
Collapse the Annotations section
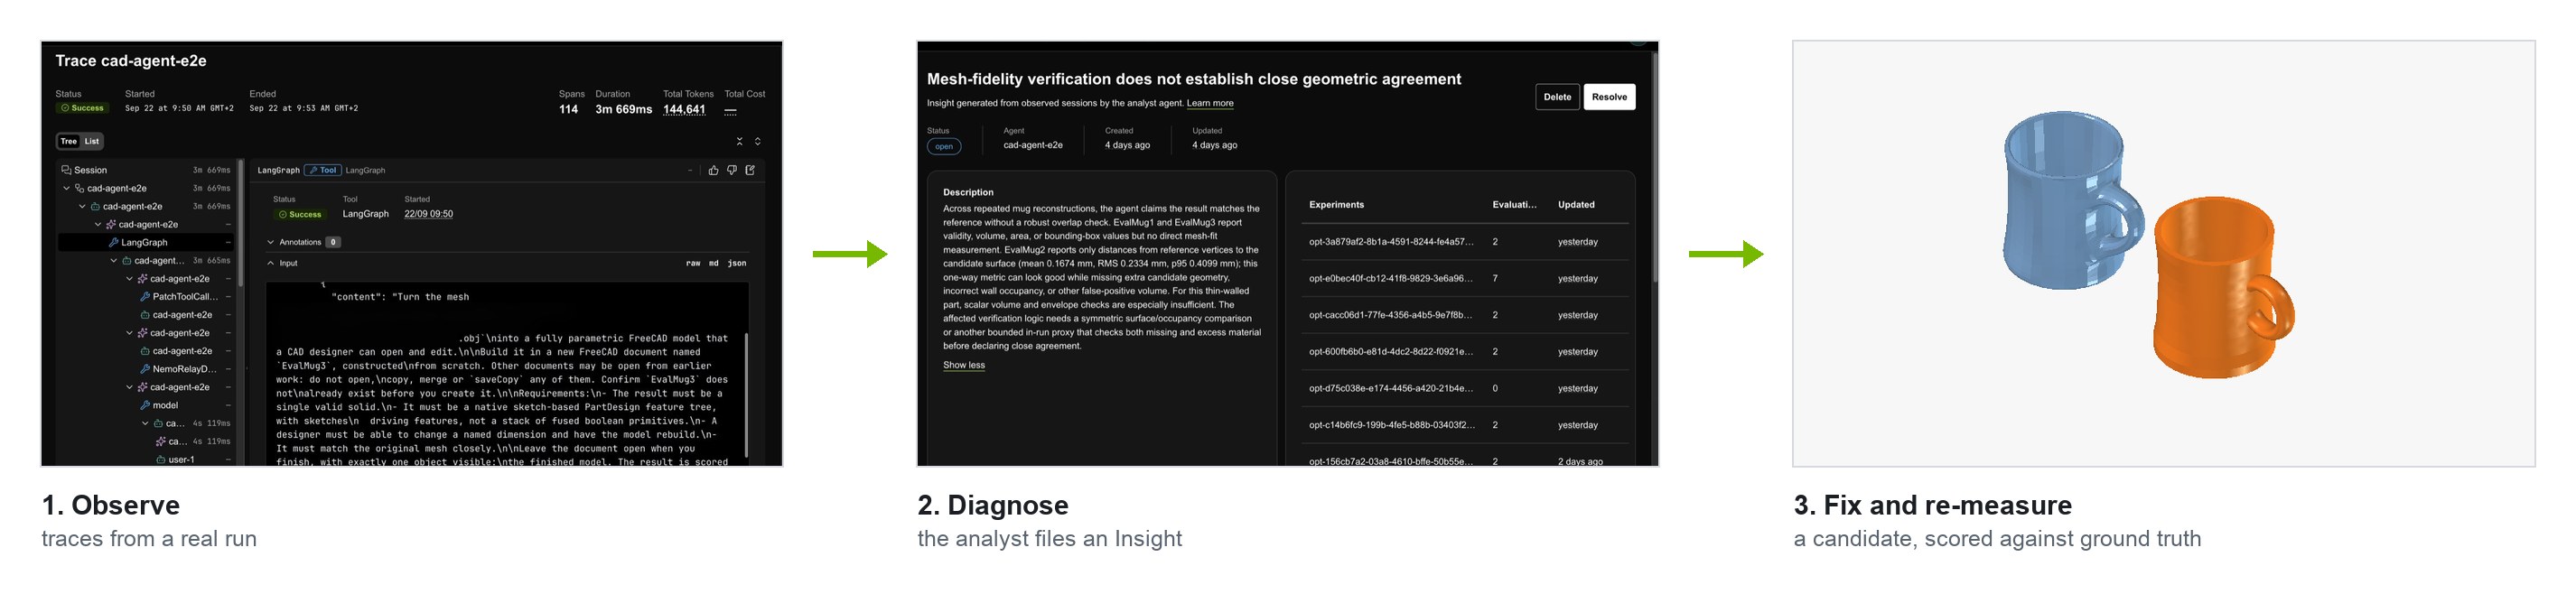point(270,242)
